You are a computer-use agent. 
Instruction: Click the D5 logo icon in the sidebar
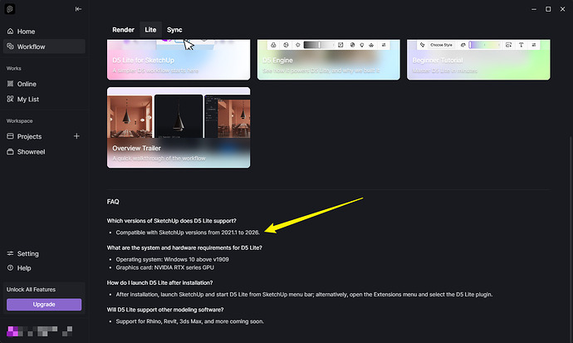tap(10, 9)
